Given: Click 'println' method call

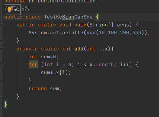Looking at the screenshot, I should point(73,33).
